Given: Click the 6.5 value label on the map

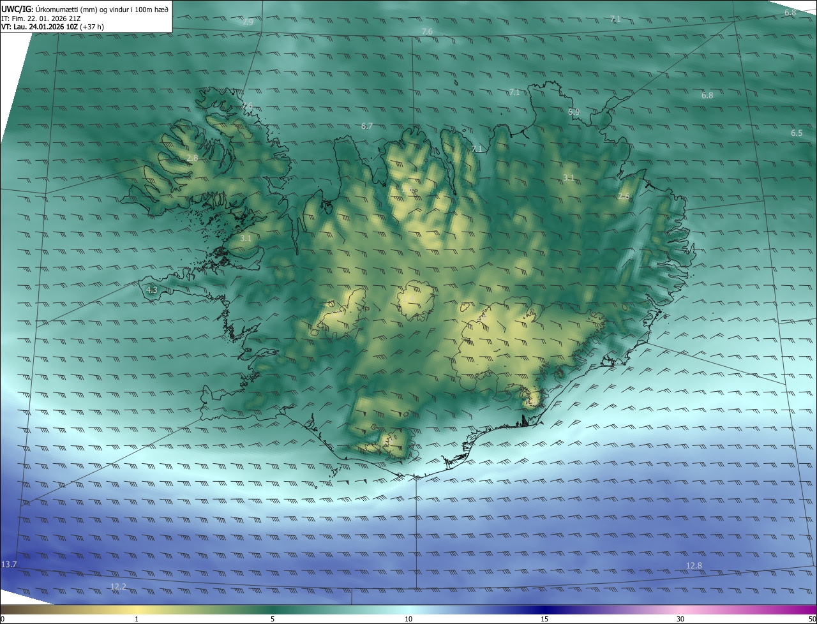Looking at the screenshot, I should (797, 133).
